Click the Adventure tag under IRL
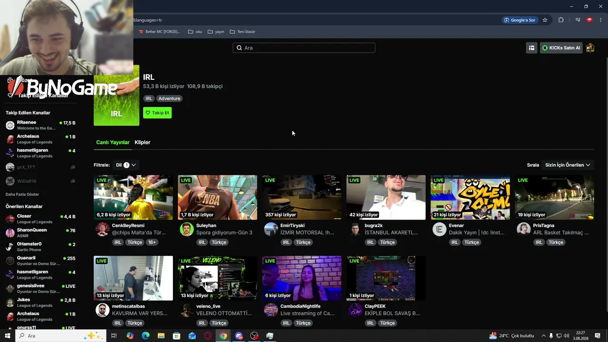Viewport: 608px width, 342px height. 169,98
